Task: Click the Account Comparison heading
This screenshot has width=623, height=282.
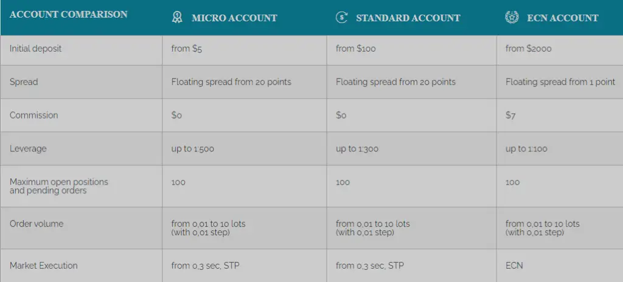Action: [x=69, y=14]
